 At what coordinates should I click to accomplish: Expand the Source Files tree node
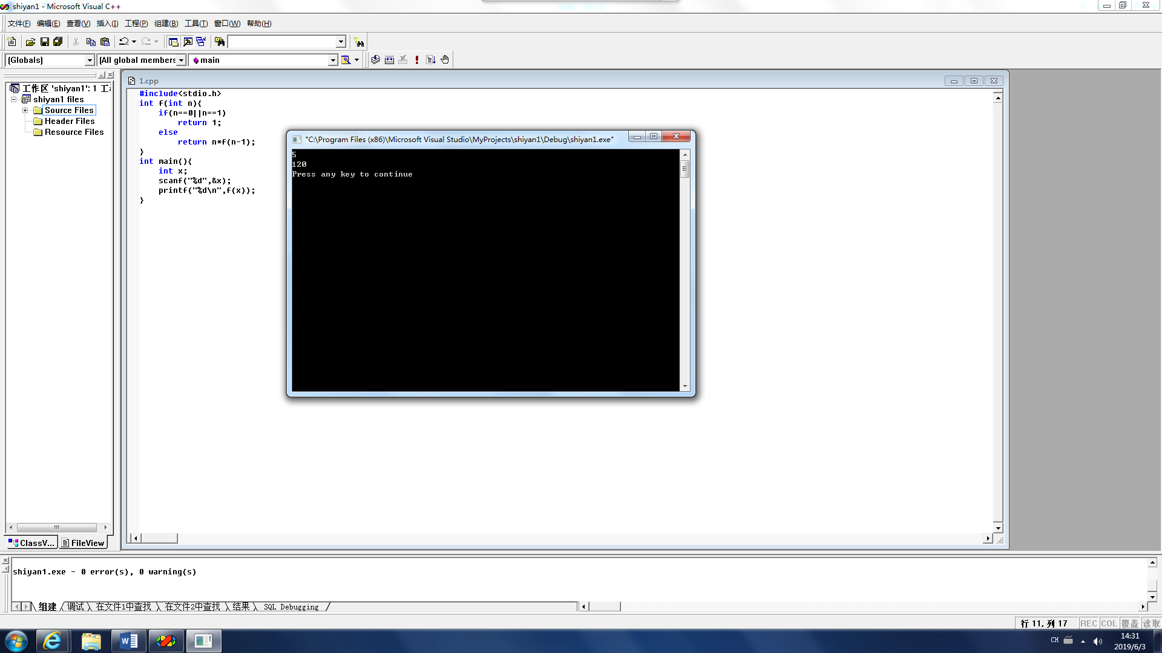pos(25,110)
